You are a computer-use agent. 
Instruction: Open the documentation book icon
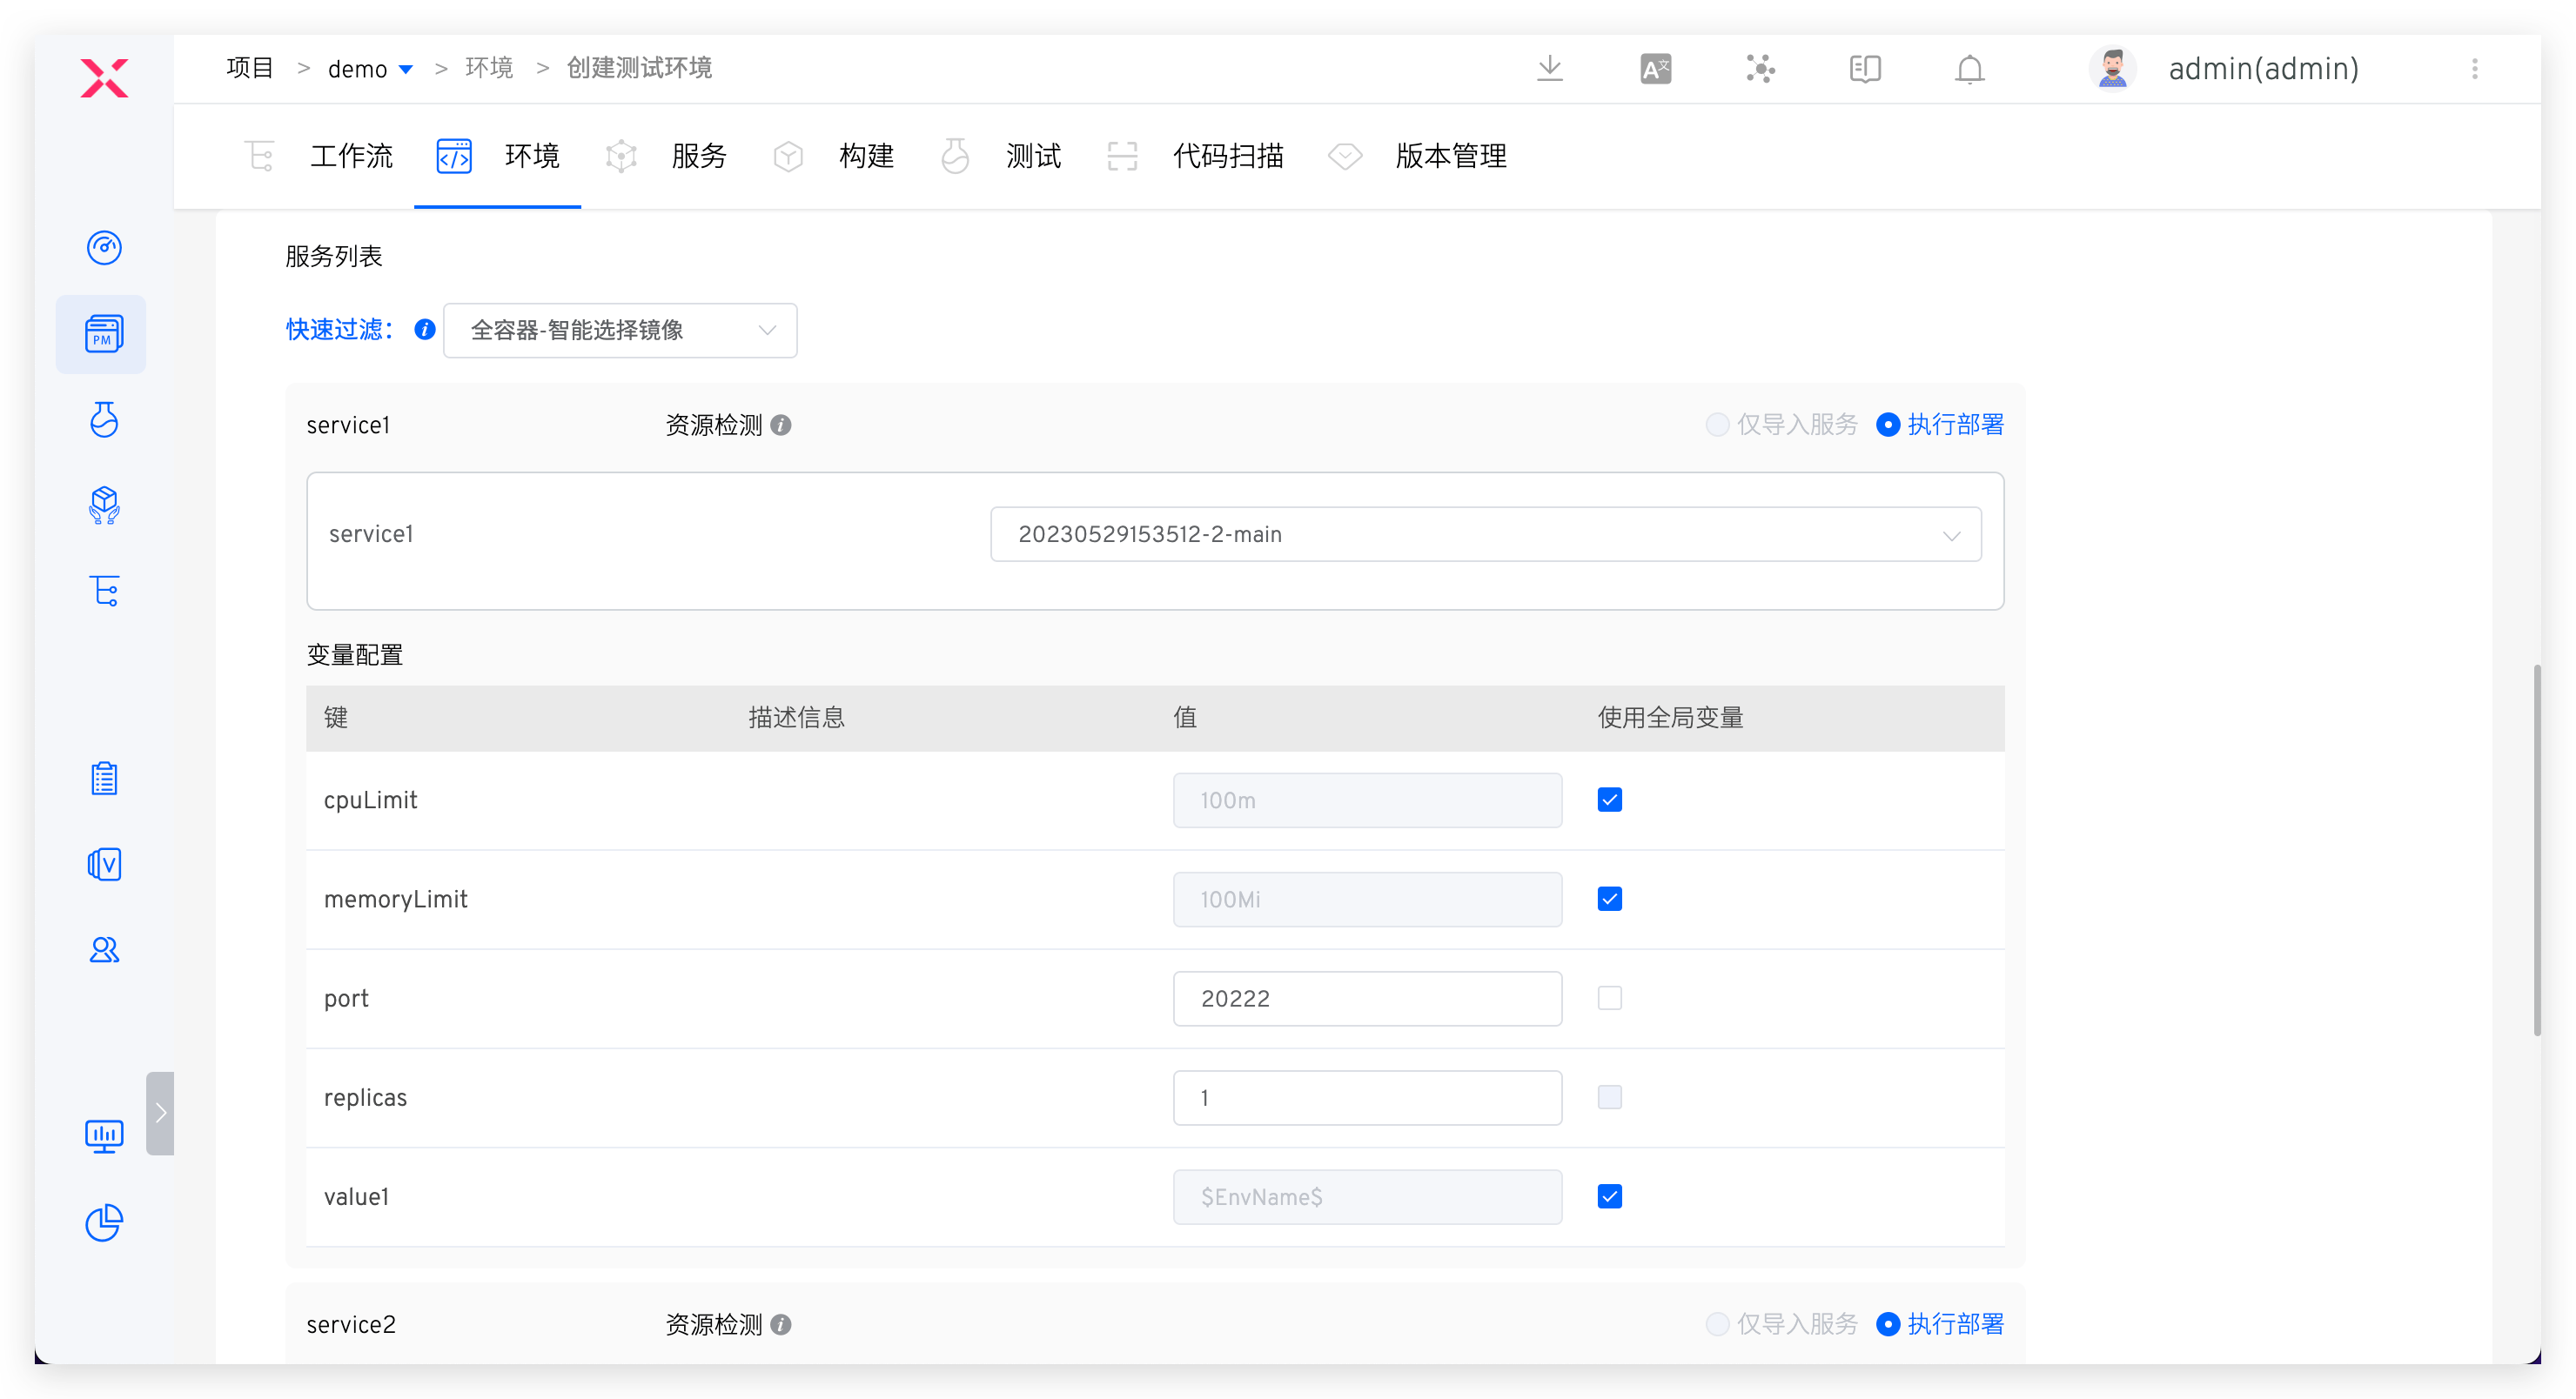1864,68
